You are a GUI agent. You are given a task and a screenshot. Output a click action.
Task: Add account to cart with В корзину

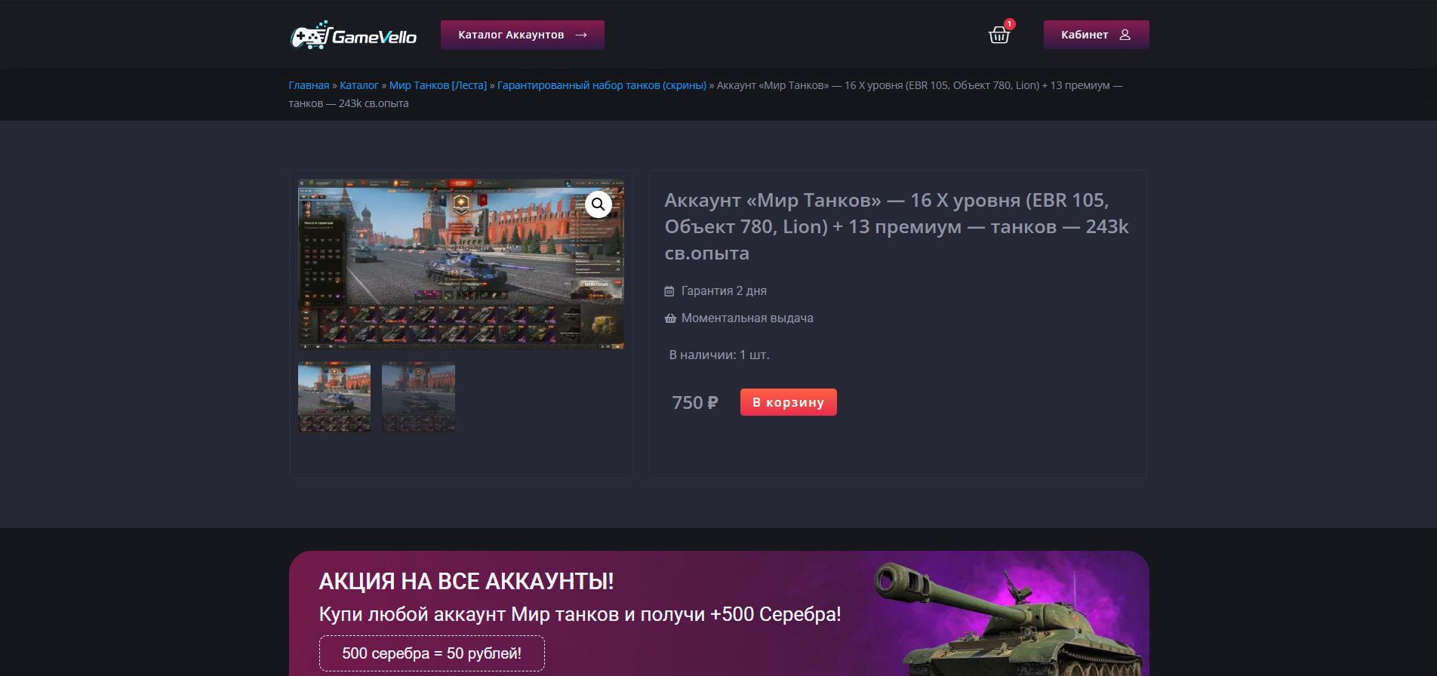click(788, 402)
